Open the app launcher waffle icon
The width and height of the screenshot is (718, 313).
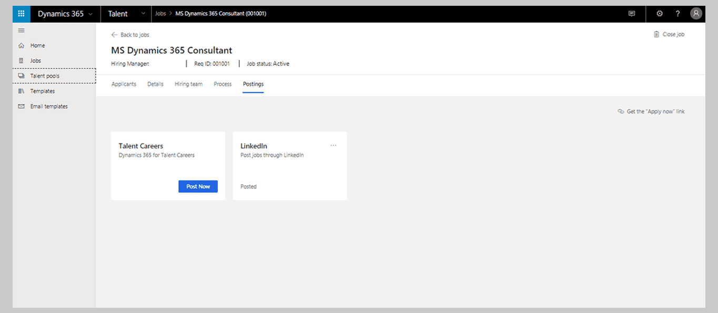click(21, 14)
